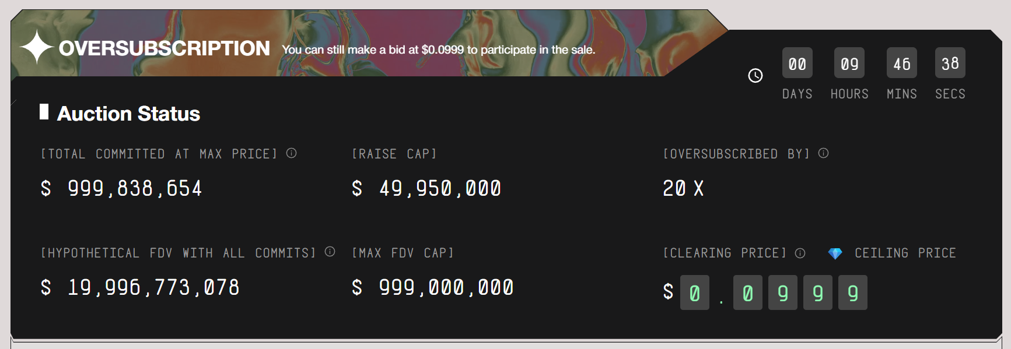Click the Mins countdown box showing 46
The height and width of the screenshot is (349, 1011).
(x=901, y=64)
